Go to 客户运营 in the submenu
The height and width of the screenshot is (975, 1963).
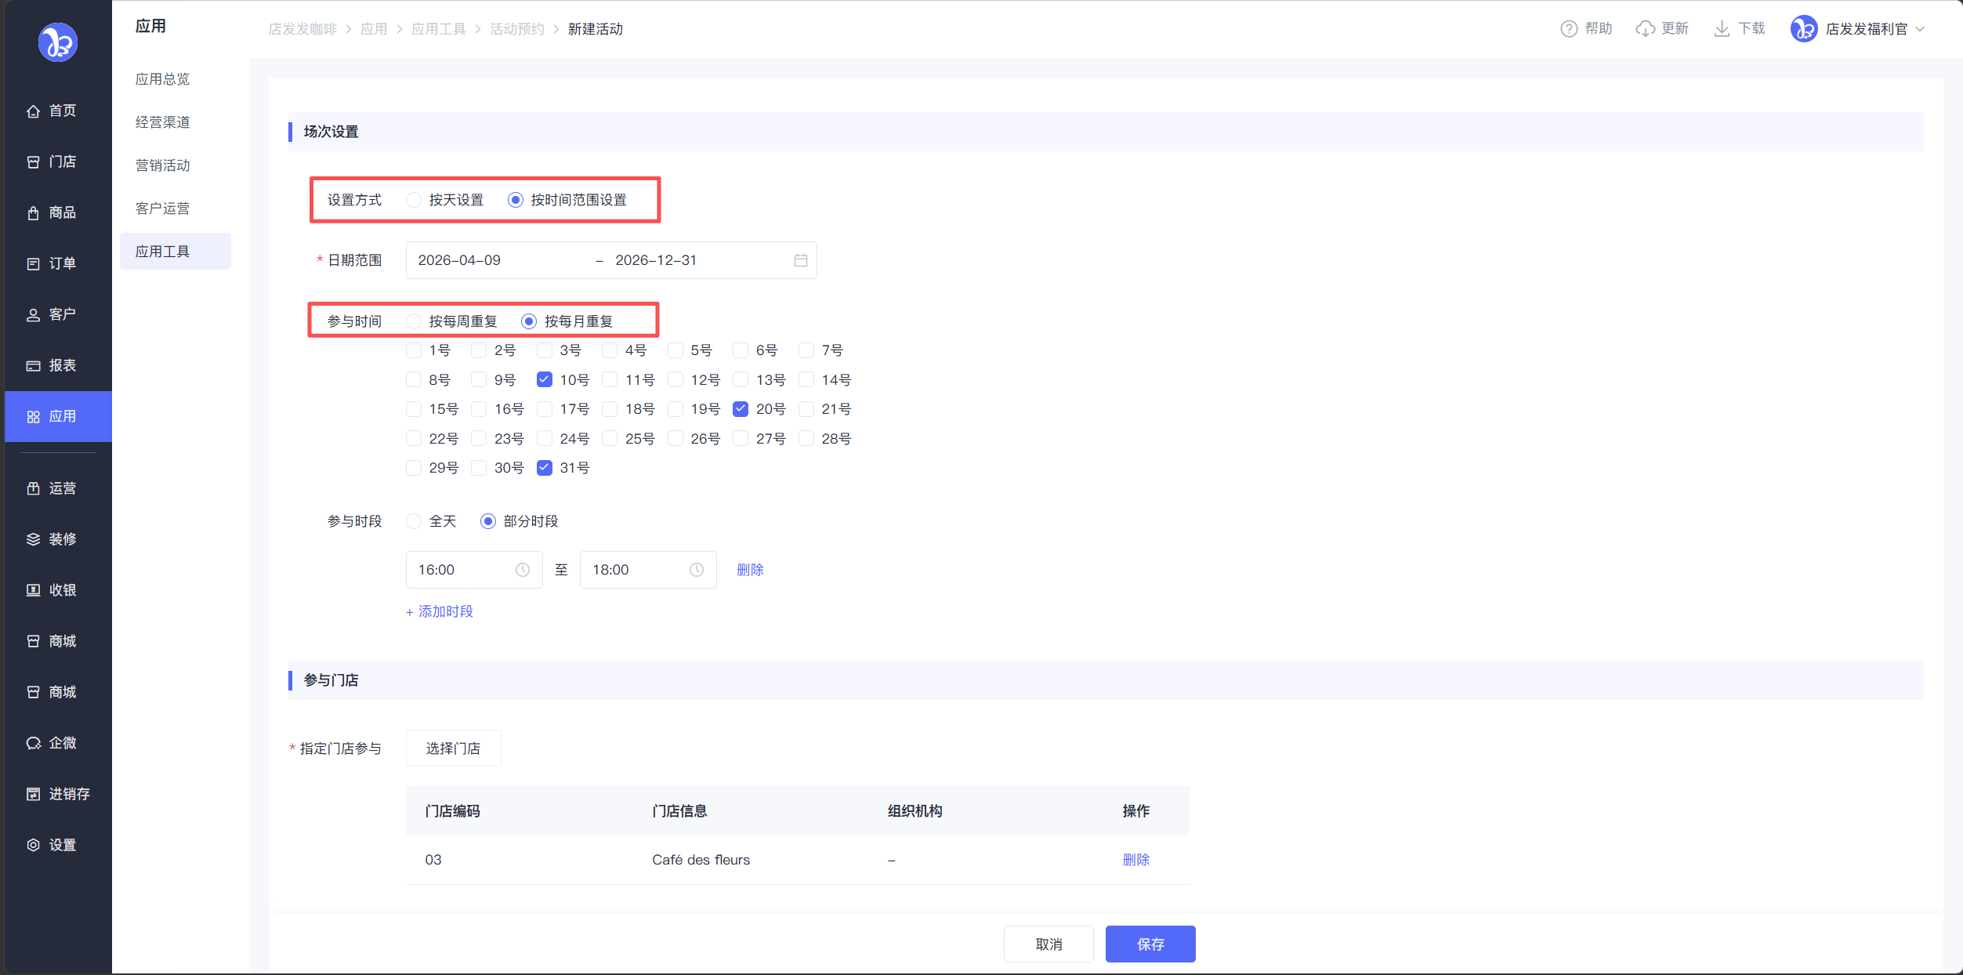click(163, 208)
